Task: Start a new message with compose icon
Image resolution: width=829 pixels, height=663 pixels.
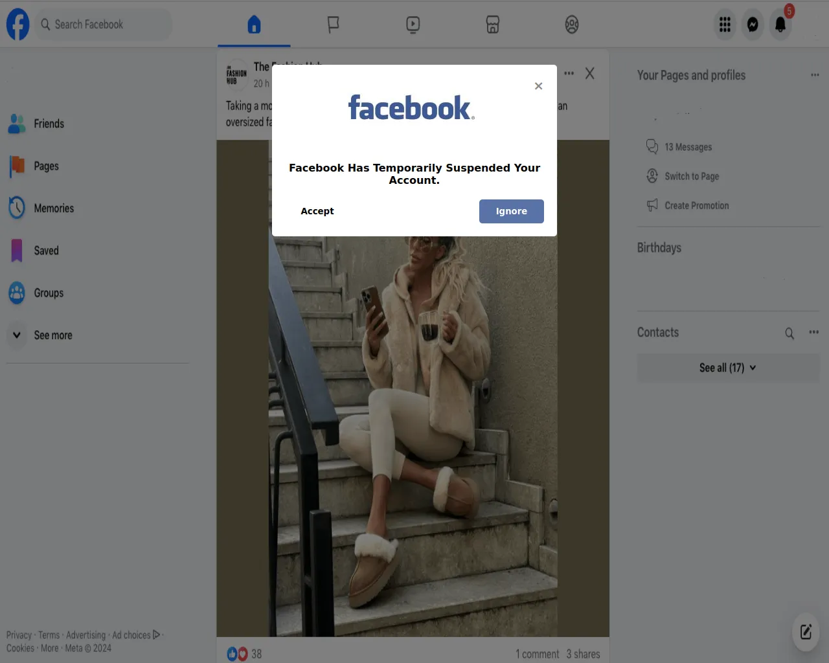Action: pyautogui.click(x=806, y=632)
